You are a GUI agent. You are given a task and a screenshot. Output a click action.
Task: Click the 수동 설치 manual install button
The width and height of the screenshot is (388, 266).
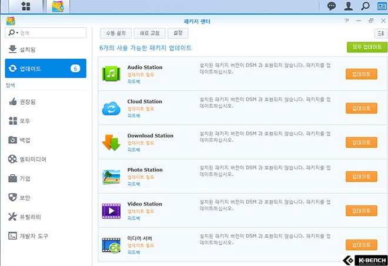click(116, 33)
